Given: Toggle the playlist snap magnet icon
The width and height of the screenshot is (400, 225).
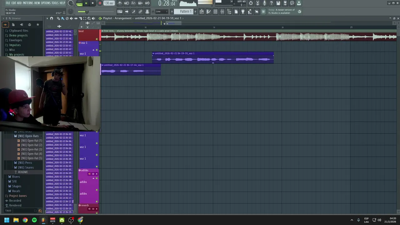Looking at the screenshot, I should tap(52, 18).
